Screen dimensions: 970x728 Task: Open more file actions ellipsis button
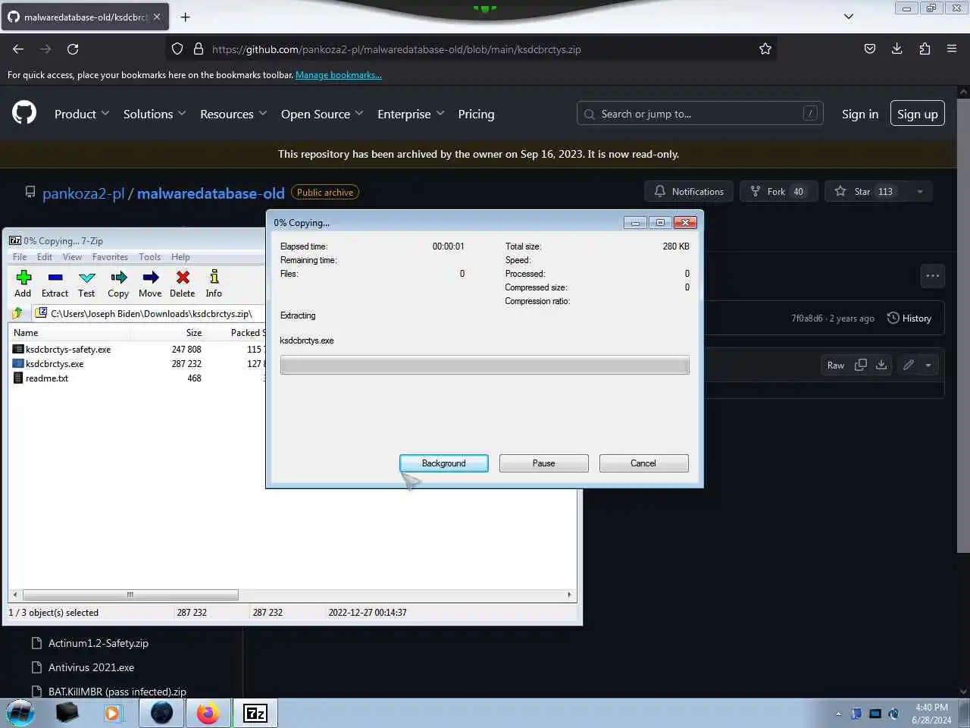pos(933,276)
